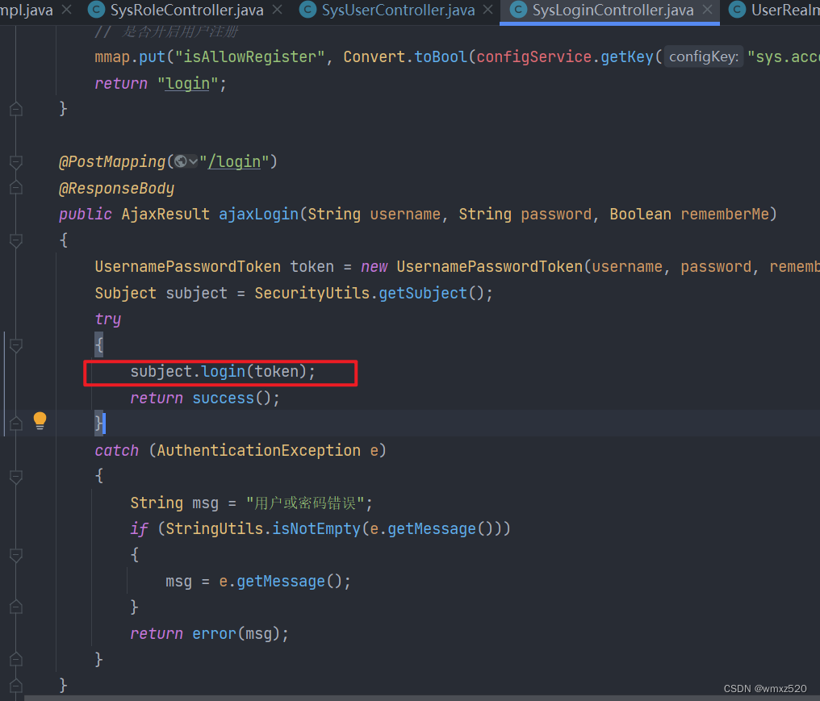This screenshot has height=701, width=820.
Task: Click the try keyword
Action: [108, 319]
